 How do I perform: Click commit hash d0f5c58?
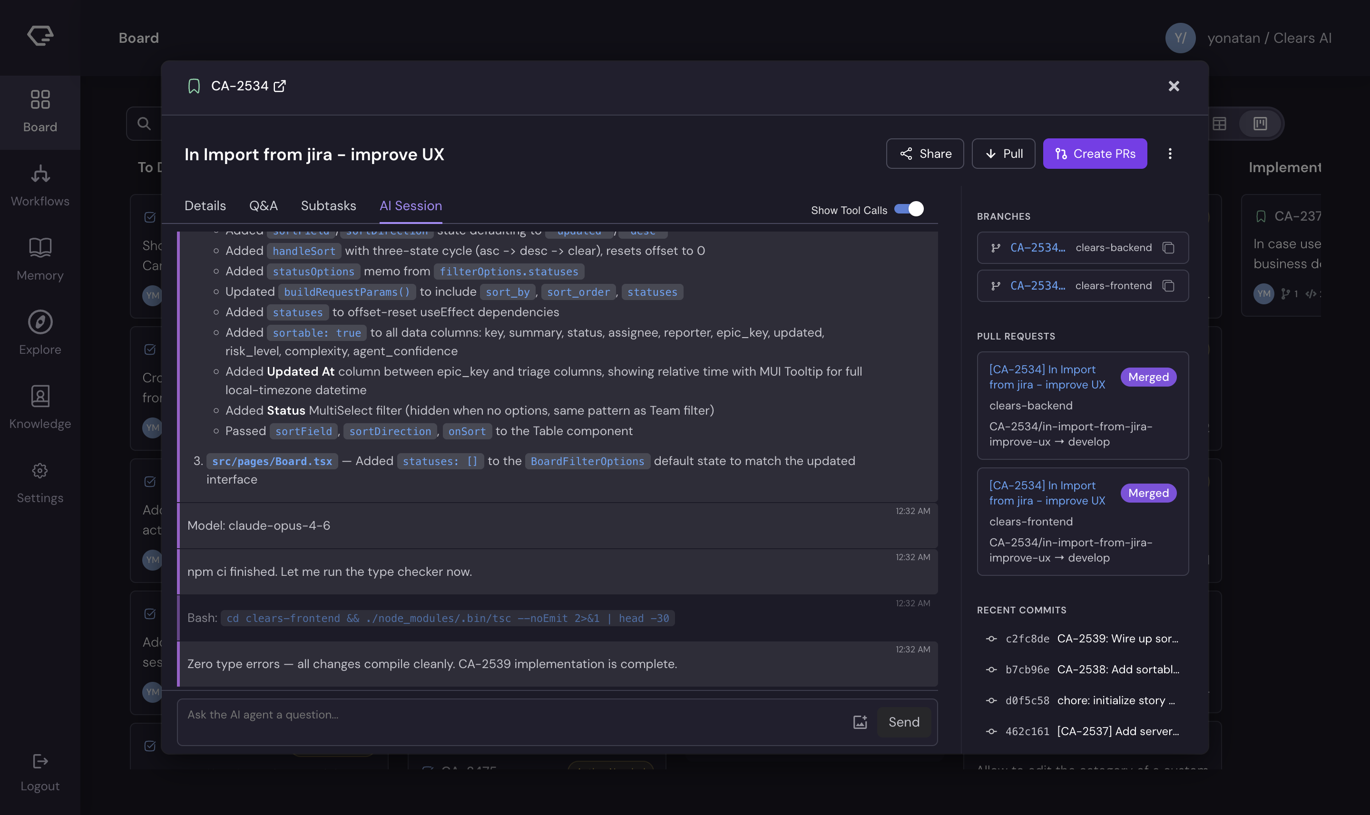[1027, 700]
